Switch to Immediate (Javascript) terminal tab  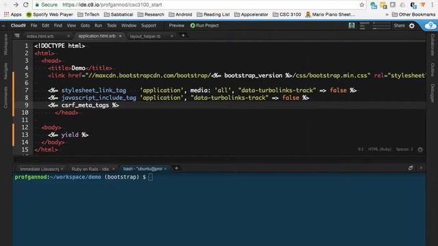[x=40, y=169]
